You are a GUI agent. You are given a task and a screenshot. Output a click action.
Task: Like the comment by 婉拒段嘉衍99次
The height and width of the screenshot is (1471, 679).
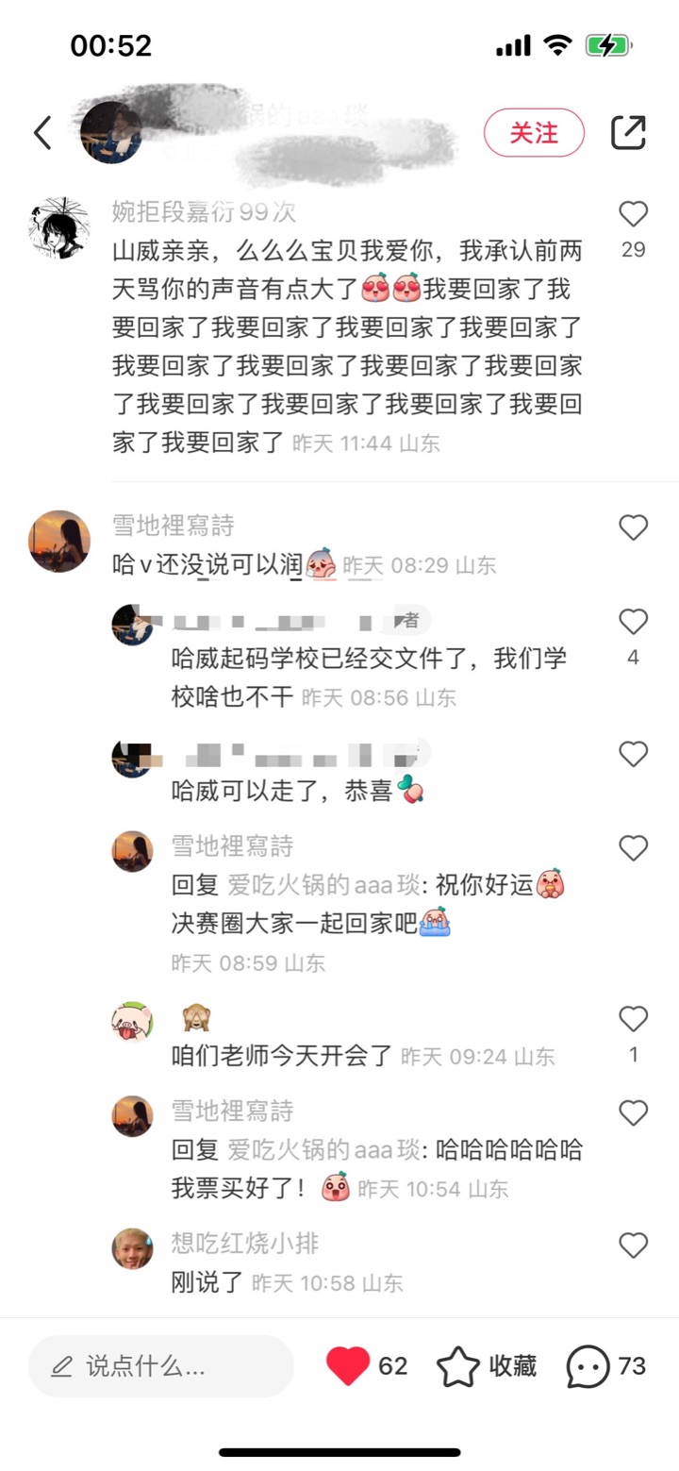coord(633,215)
